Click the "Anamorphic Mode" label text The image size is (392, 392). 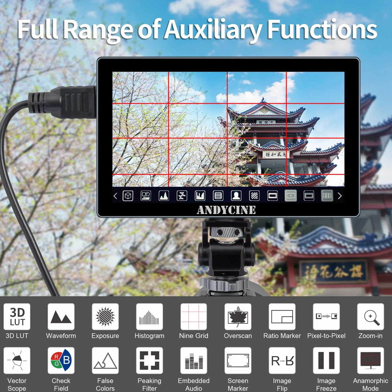[x=370, y=384]
